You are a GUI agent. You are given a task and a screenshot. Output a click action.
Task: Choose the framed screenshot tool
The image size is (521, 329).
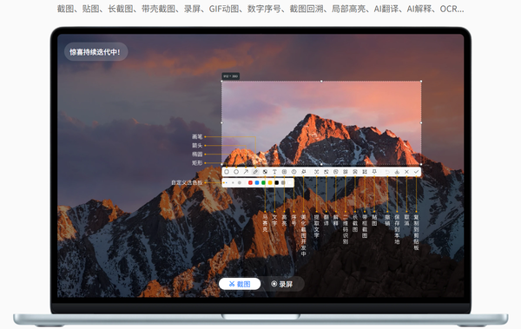tap(365, 172)
